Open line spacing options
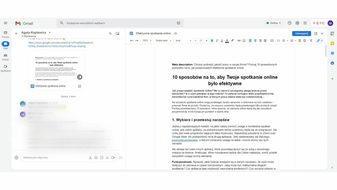Image resolution: width=337 pixels, height=190 pixels. pyautogui.click(x=272, y=41)
